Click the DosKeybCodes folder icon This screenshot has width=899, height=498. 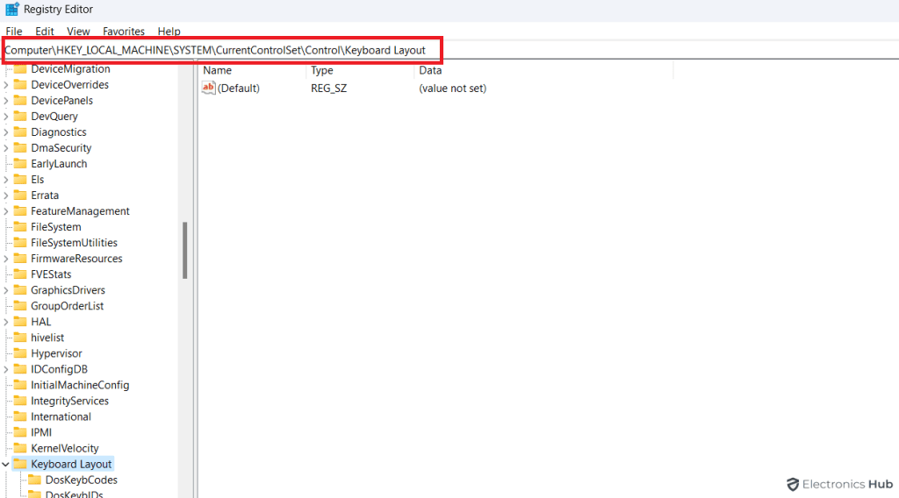[34, 480]
